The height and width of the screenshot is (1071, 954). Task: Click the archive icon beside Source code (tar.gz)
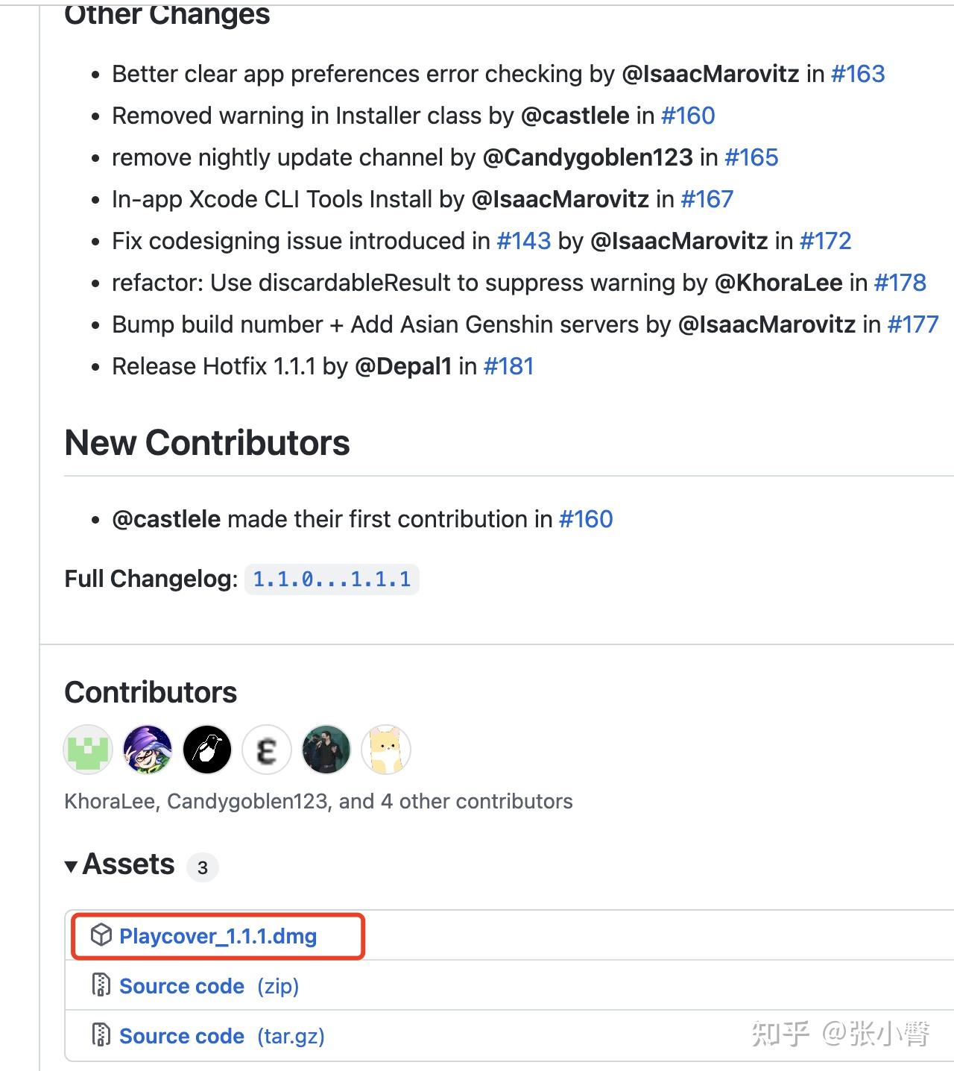[101, 1035]
